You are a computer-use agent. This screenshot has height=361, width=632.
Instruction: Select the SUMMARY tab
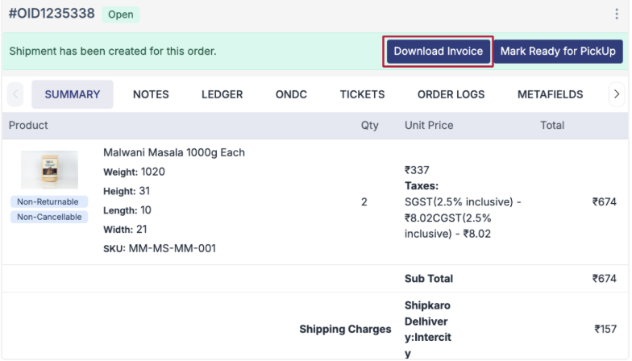[73, 94]
